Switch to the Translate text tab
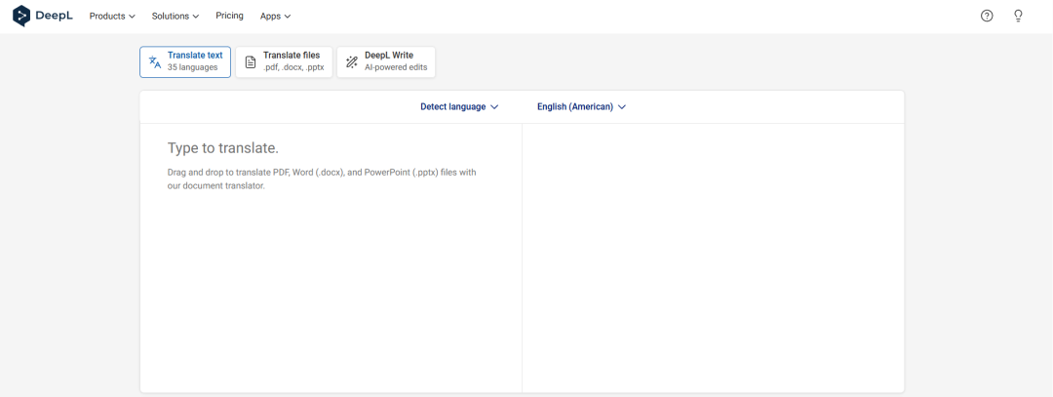The image size is (1053, 397). pos(185,61)
